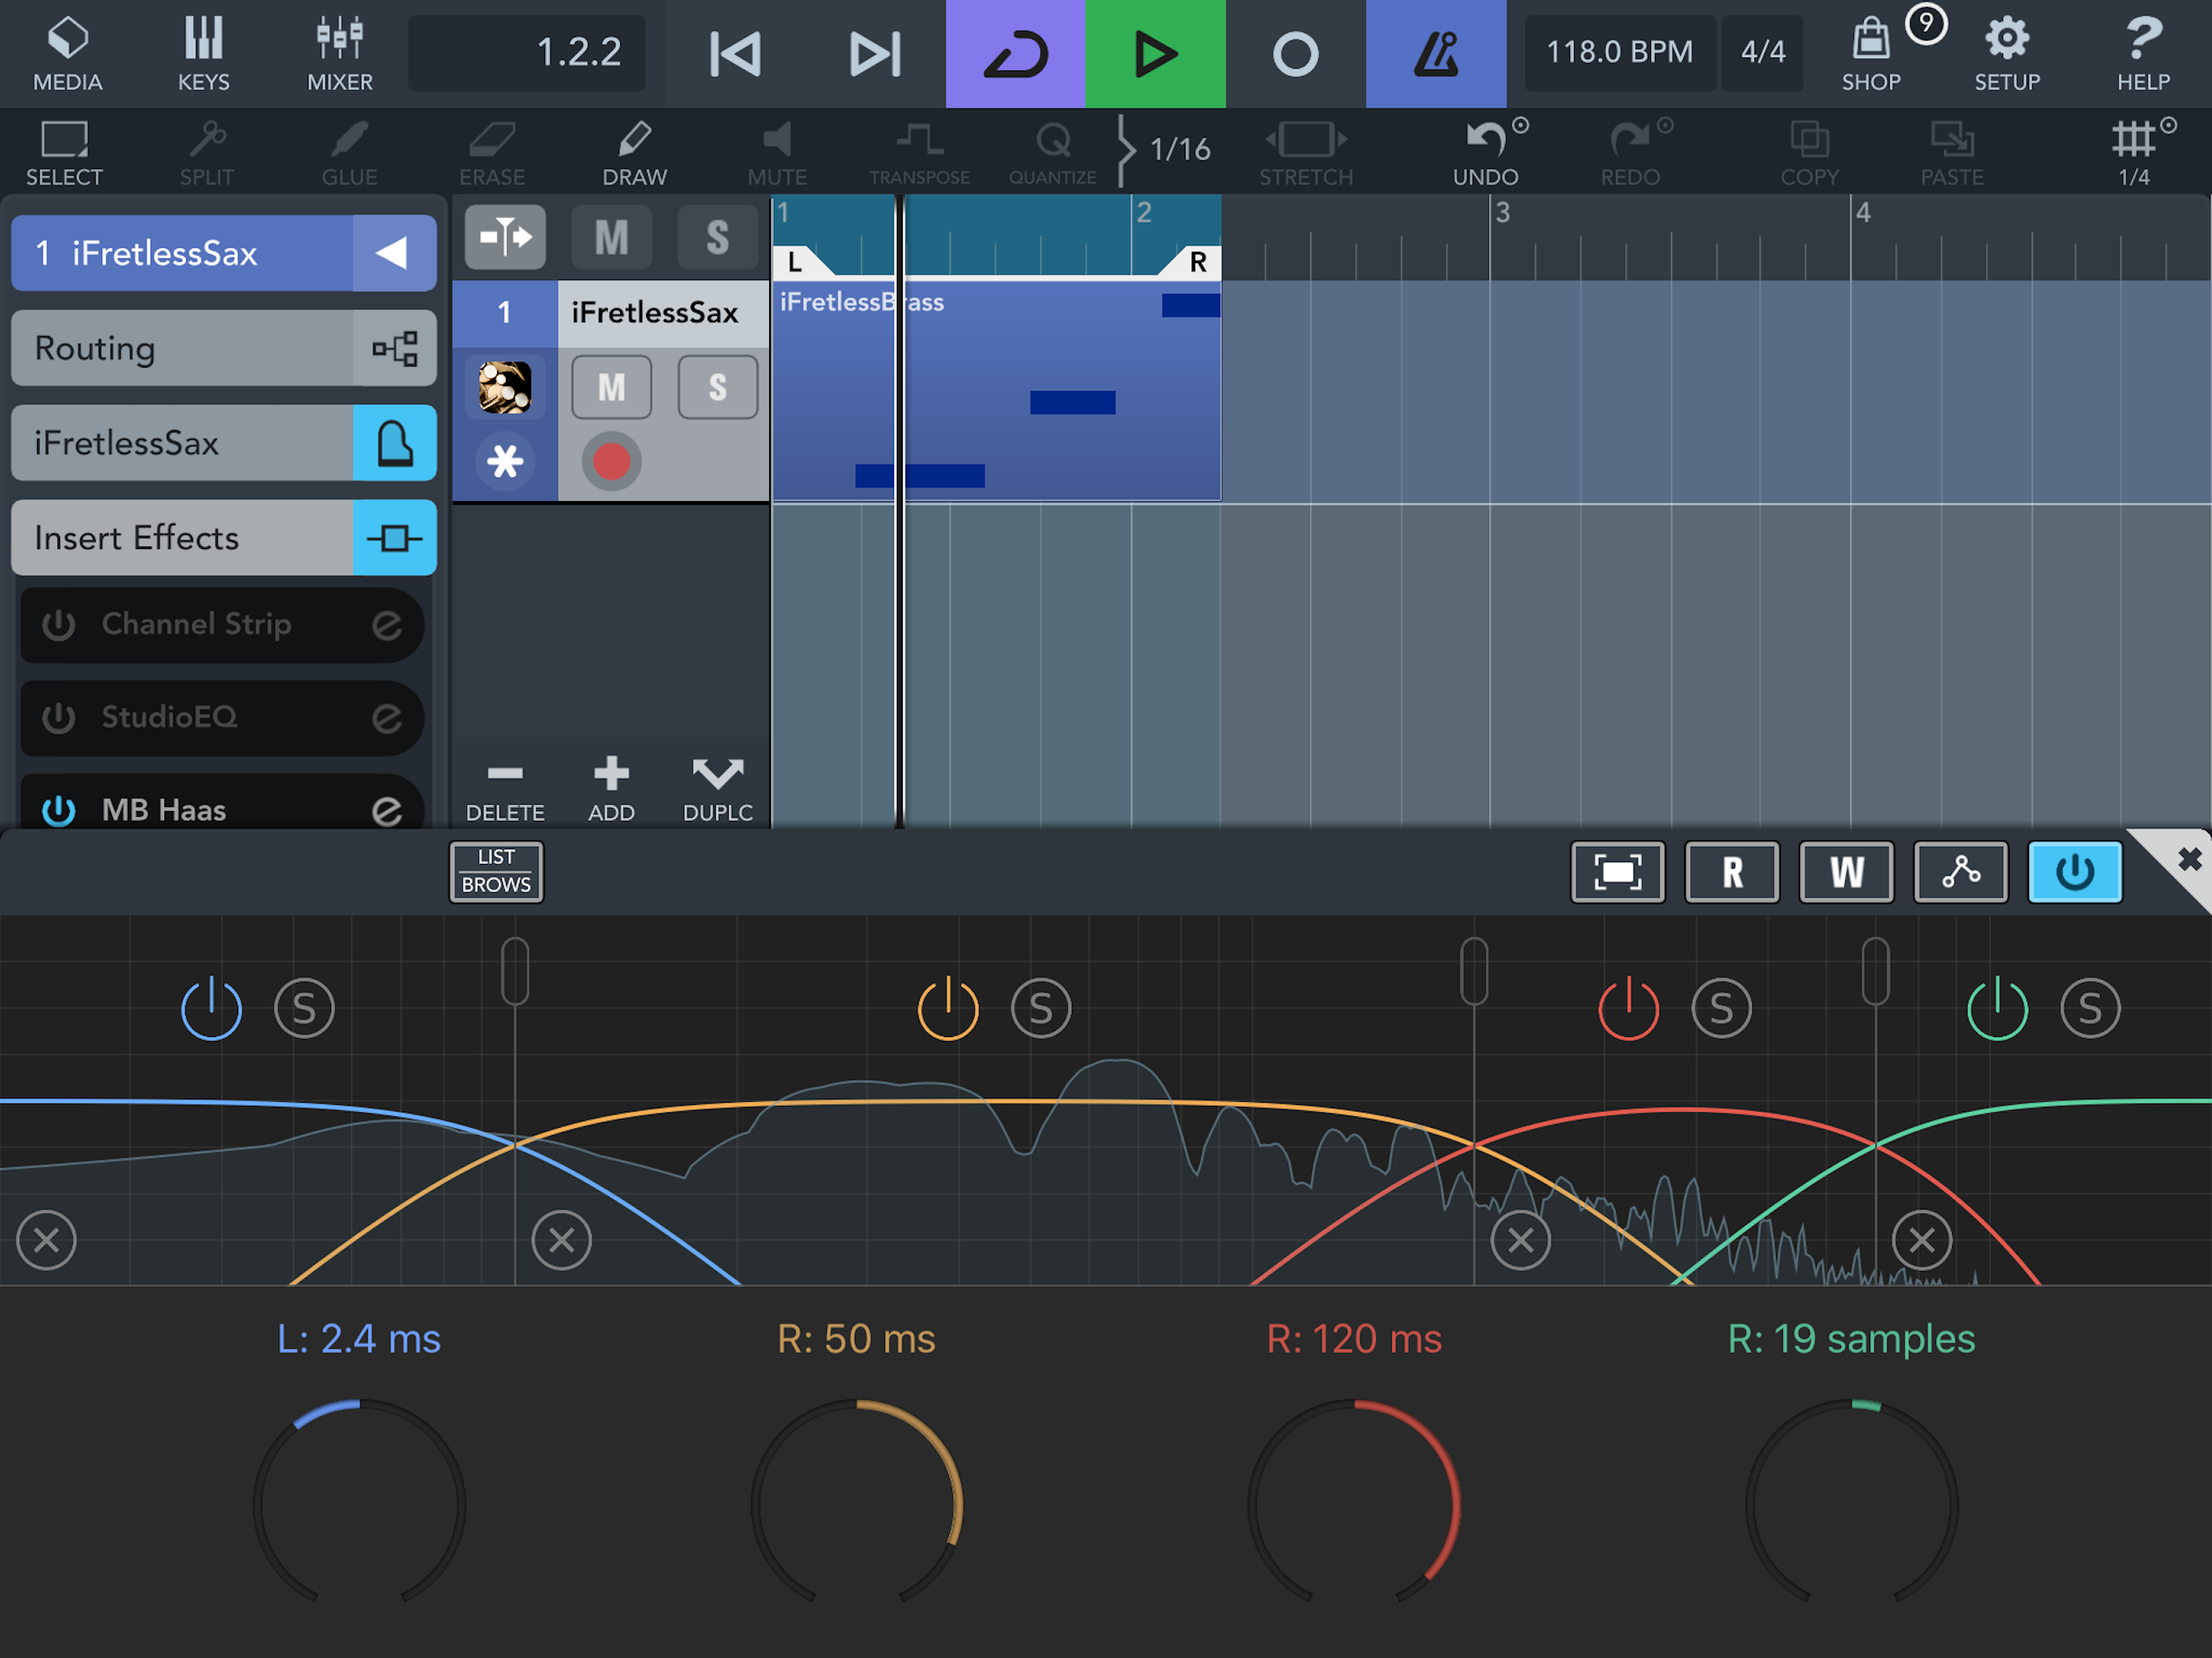The width and height of the screenshot is (2212, 1658).
Task: Activate the cycle loop button
Action: click(x=1015, y=54)
